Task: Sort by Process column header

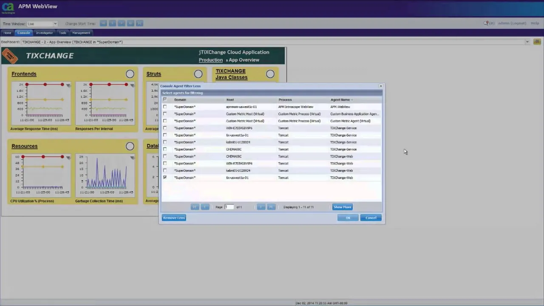Action: (285, 99)
